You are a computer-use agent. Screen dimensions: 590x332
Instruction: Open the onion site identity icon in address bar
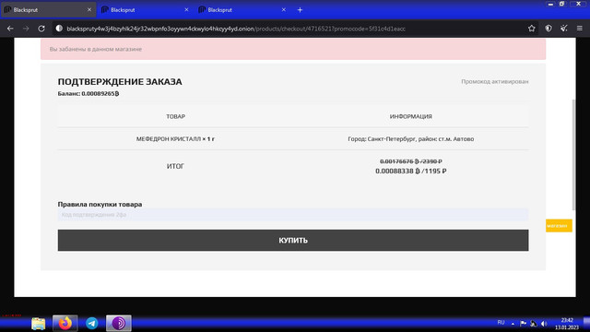tap(59, 29)
